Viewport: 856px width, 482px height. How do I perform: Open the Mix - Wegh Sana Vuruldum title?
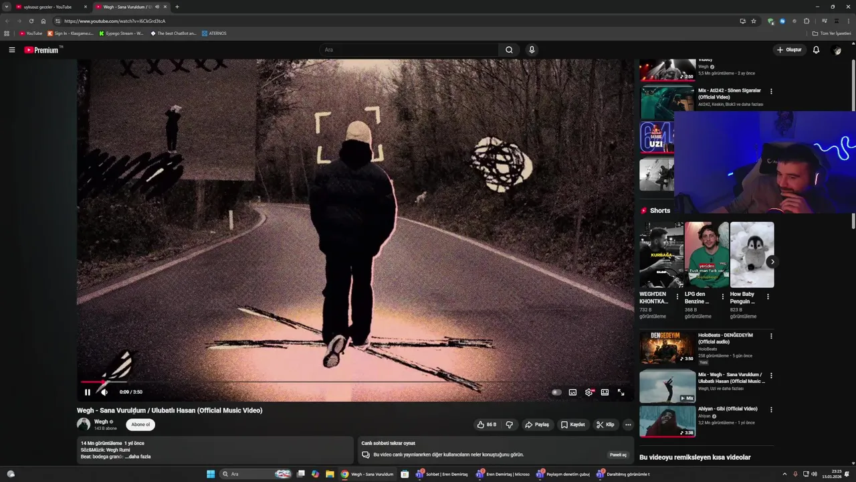click(731, 378)
